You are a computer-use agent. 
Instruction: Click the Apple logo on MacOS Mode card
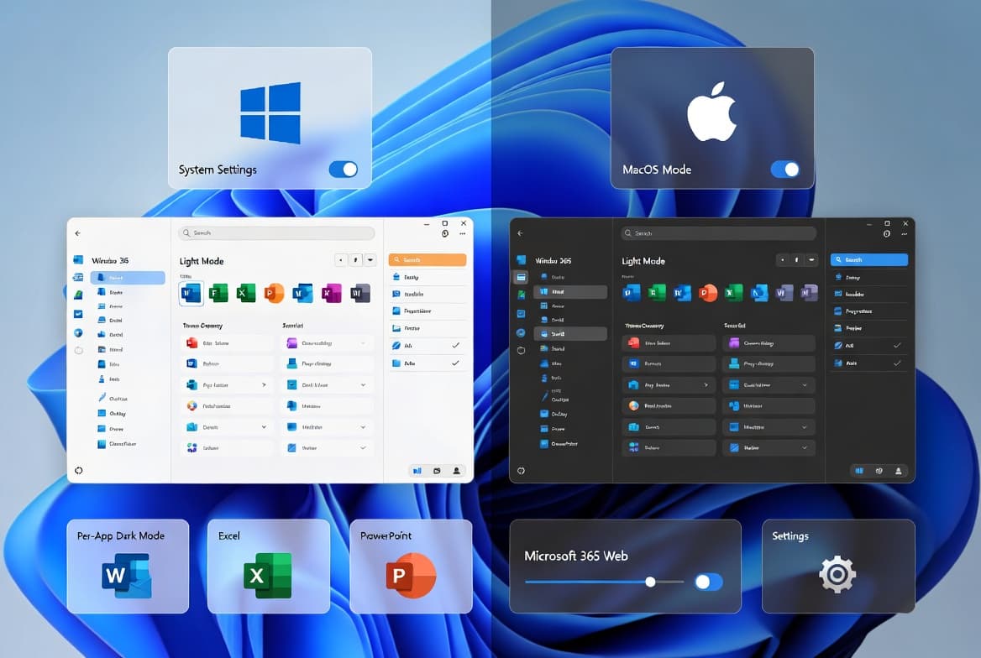tap(712, 111)
